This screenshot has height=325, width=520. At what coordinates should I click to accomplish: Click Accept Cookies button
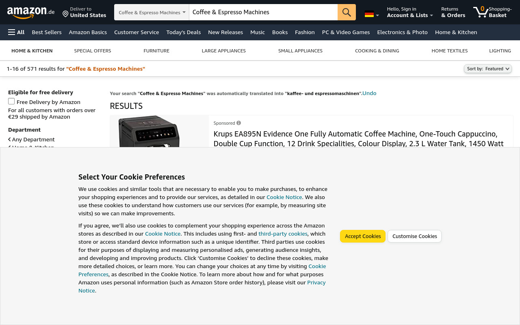coord(363,236)
